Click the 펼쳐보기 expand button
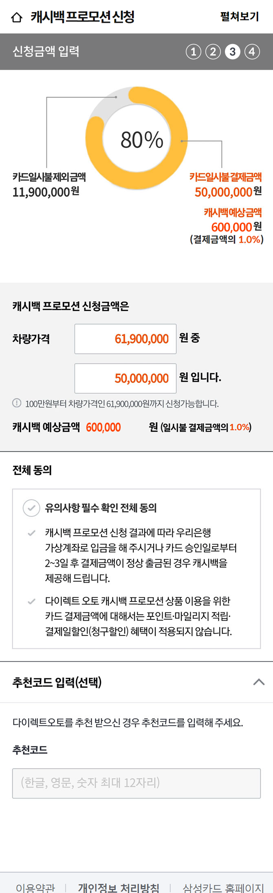The width and height of the screenshot is (273, 893). [240, 17]
